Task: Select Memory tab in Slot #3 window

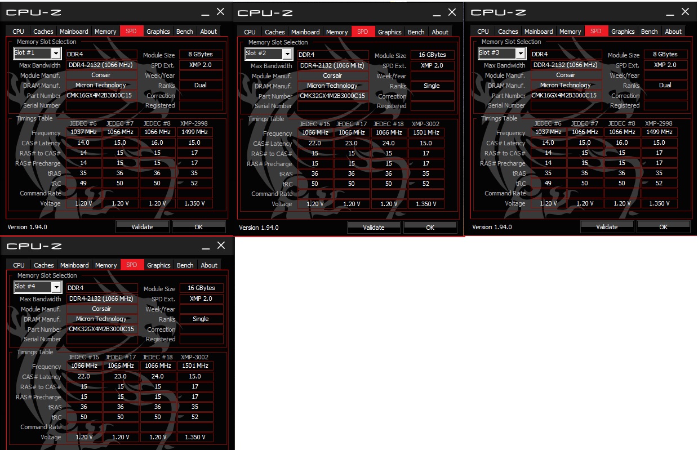Action: (570, 32)
